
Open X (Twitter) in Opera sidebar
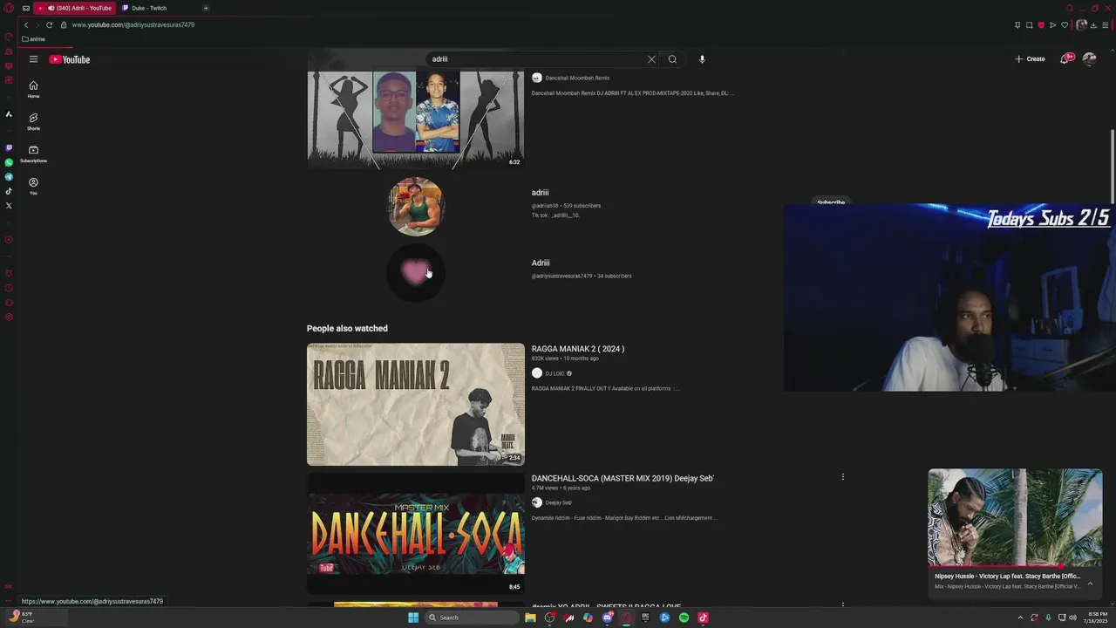(x=9, y=206)
